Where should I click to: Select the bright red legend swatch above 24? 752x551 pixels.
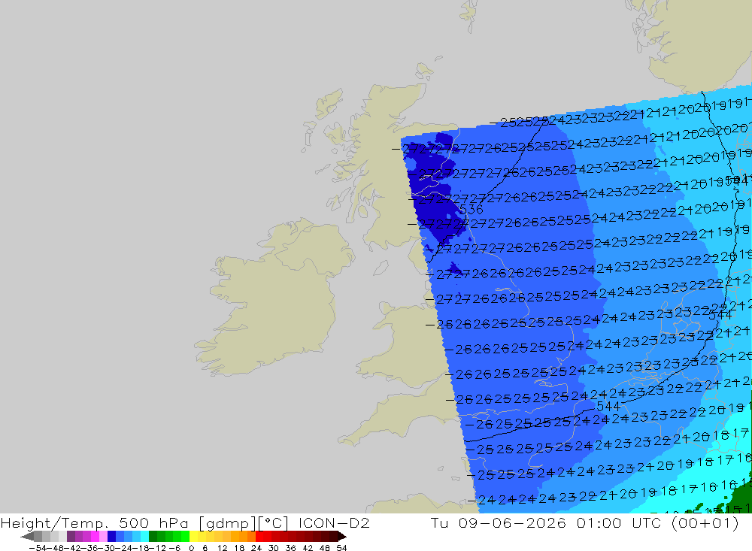coord(259,537)
